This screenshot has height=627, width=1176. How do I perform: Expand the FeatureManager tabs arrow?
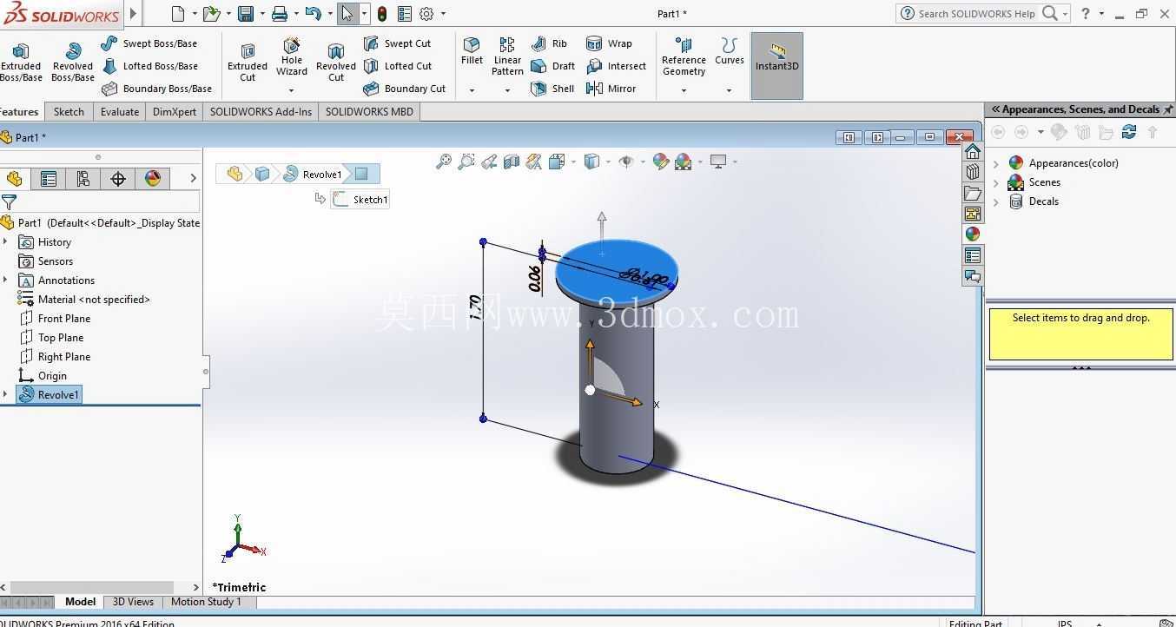[x=193, y=178]
